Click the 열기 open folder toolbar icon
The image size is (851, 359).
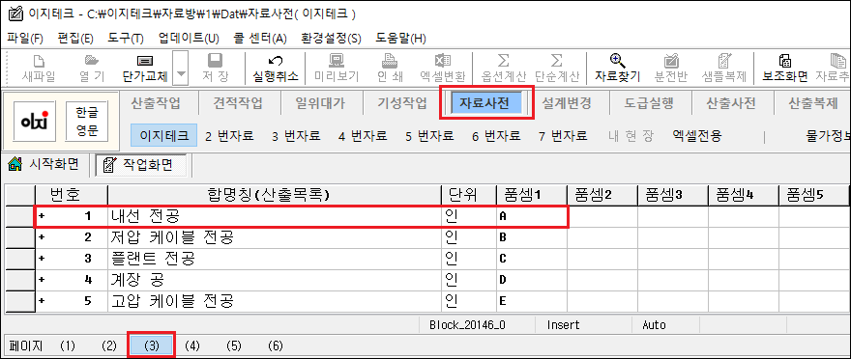[92, 60]
